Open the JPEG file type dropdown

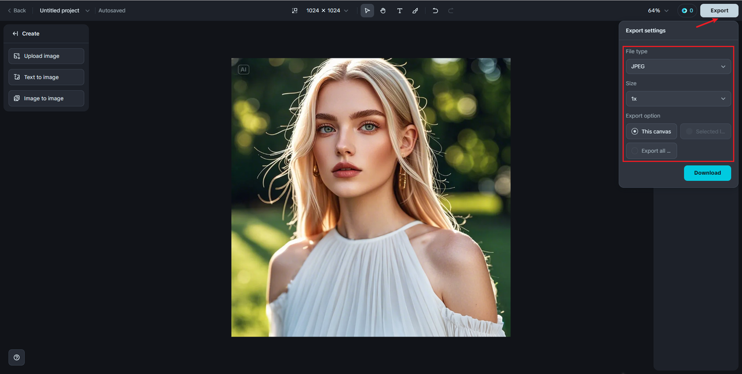[678, 67]
